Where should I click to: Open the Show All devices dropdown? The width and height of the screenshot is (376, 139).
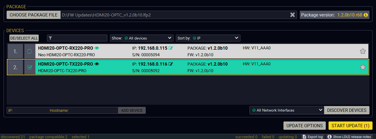(x=142, y=38)
